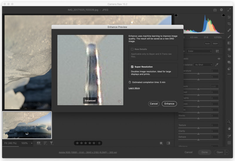Click Cancel at bottom of Camera Raw
Screen dimensions: 235x161
tap(188, 152)
